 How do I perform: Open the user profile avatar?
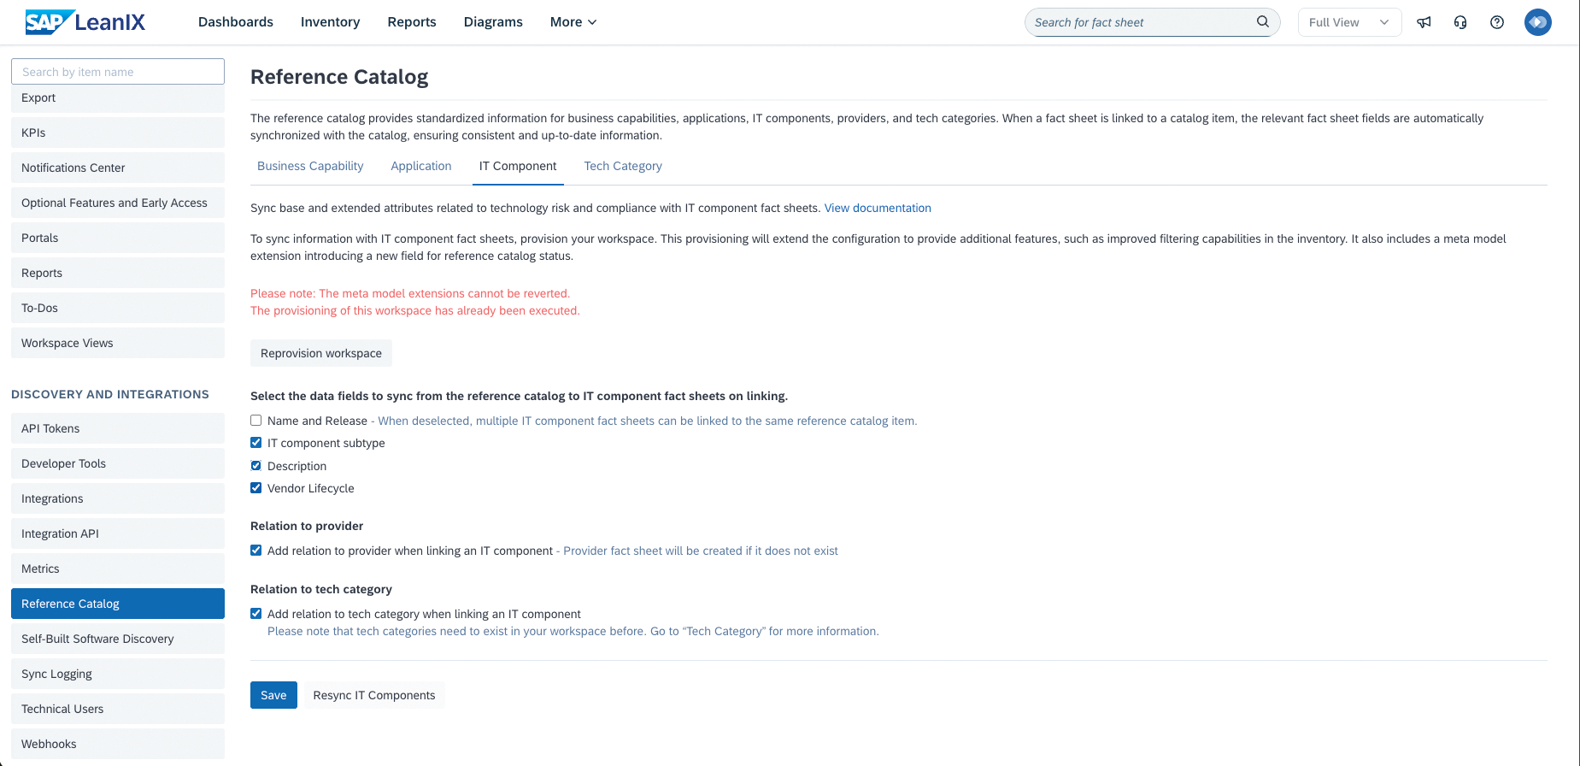point(1538,22)
